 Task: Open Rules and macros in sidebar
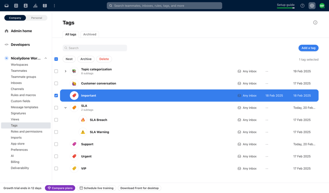pos(23,95)
